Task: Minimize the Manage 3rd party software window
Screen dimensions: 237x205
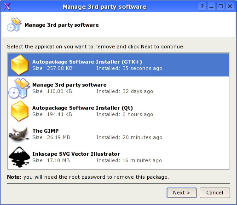Action: click(x=211, y=6)
